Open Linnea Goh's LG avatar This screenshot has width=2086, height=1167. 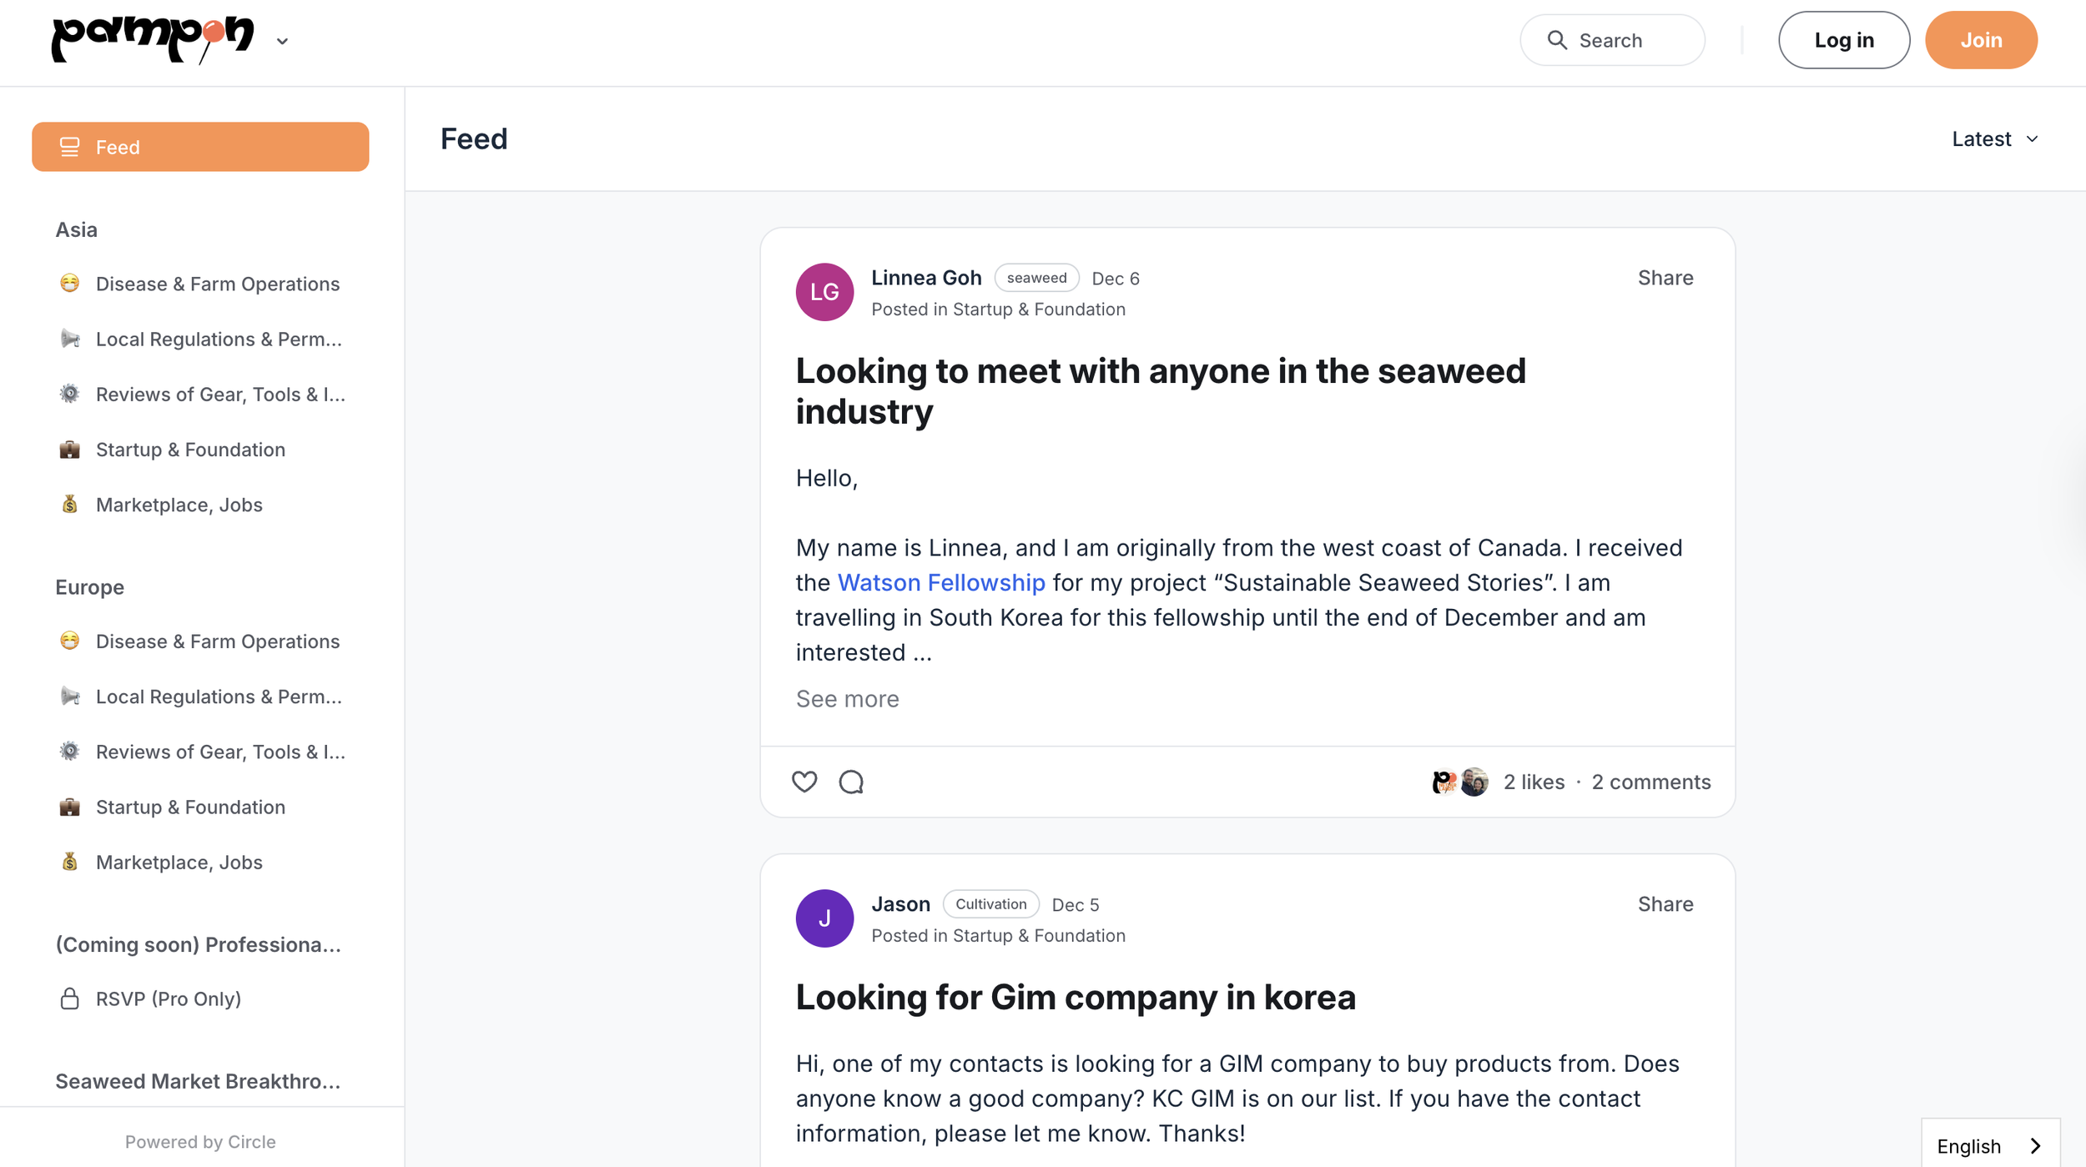[824, 292]
